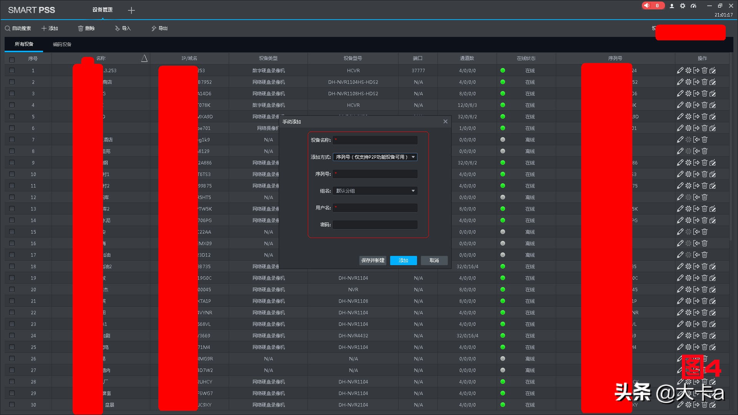
Task: Open web config icon for row 5
Action: tap(713, 116)
